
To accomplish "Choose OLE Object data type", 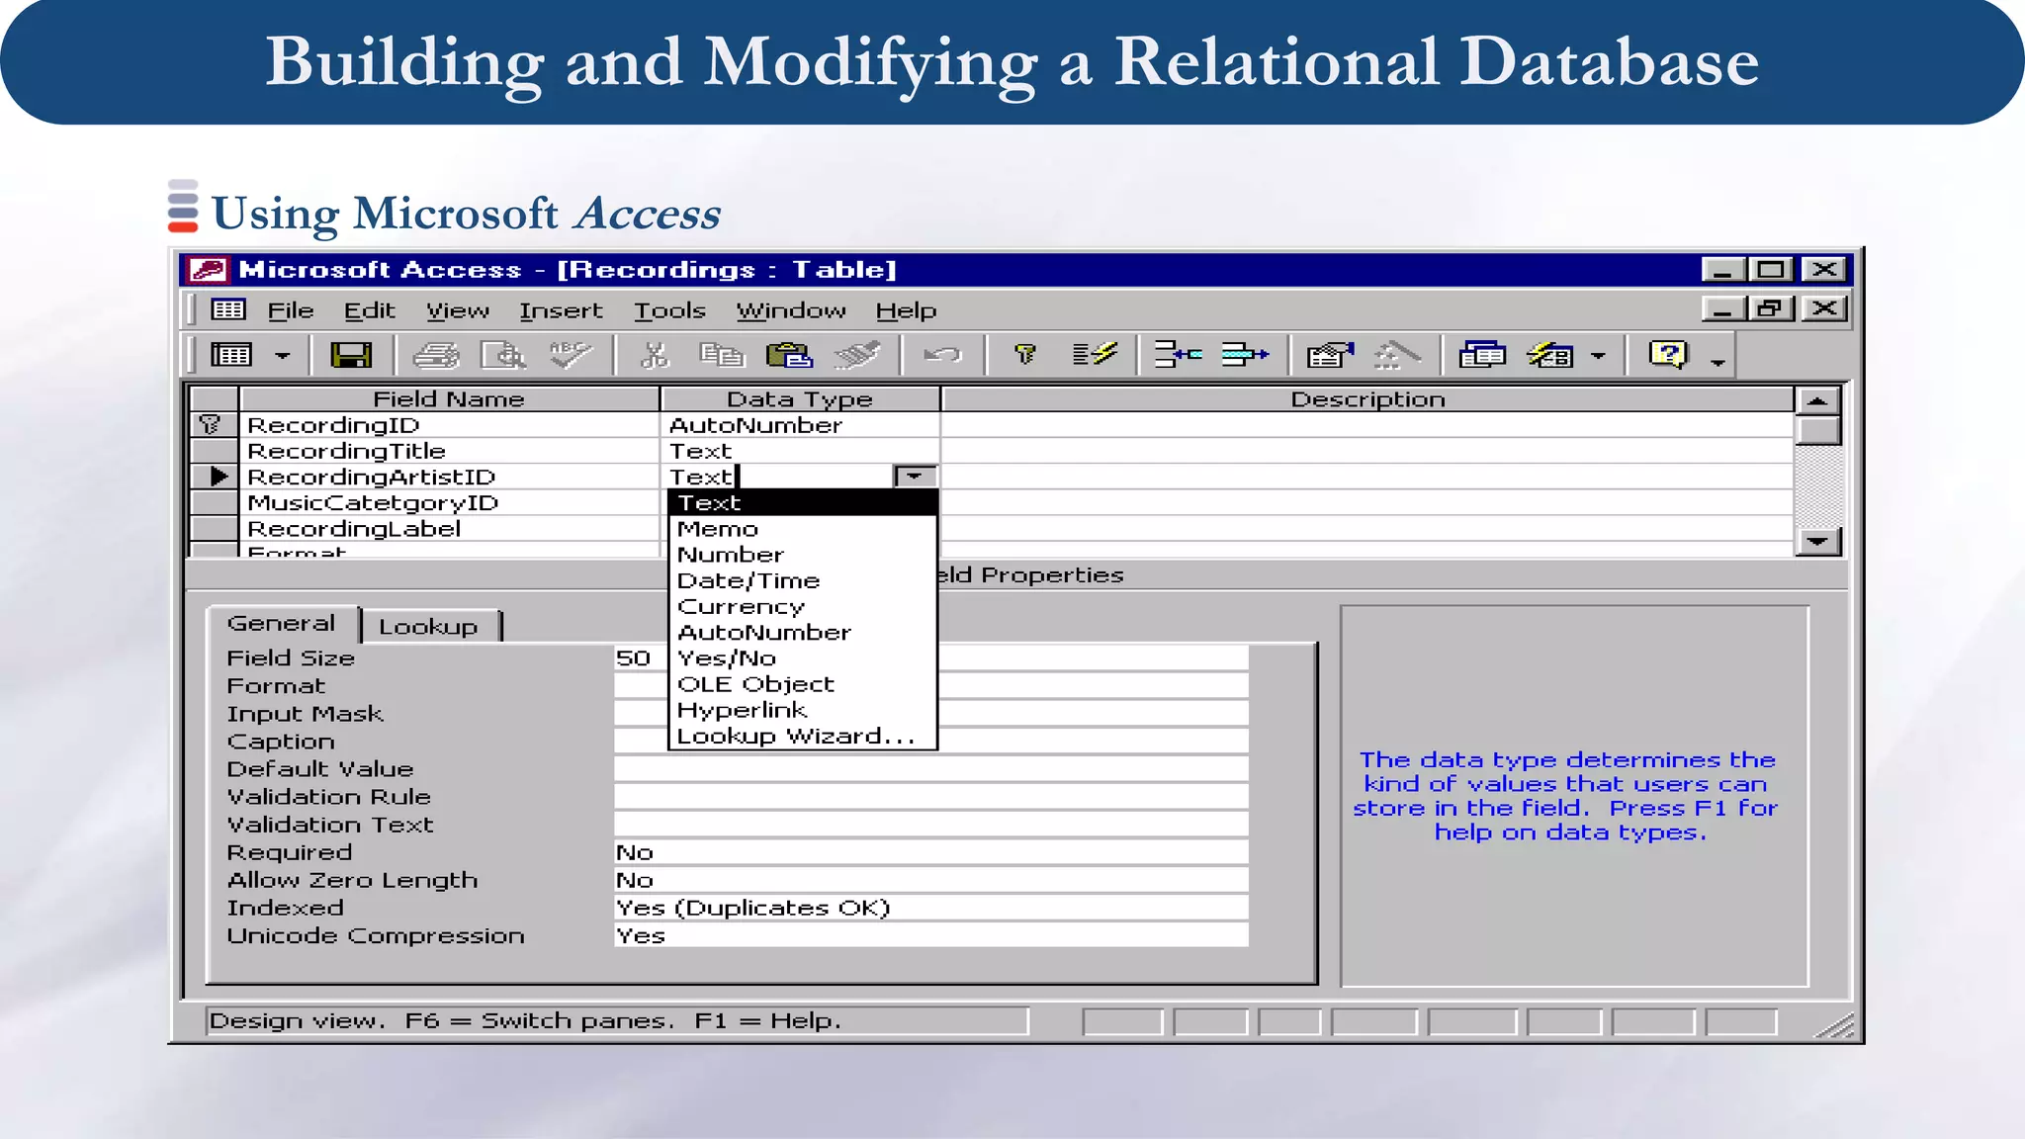I will [803, 684].
